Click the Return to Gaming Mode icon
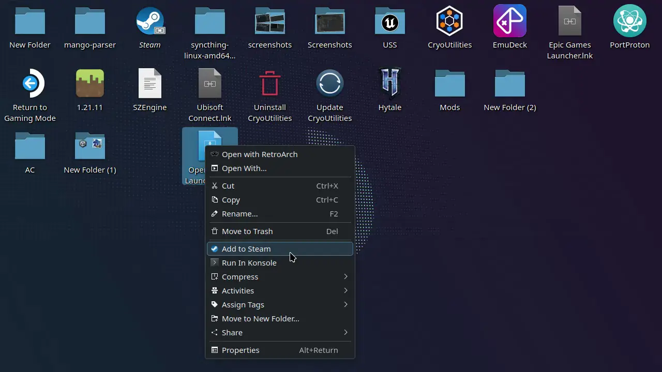The image size is (662, 372). [30, 83]
